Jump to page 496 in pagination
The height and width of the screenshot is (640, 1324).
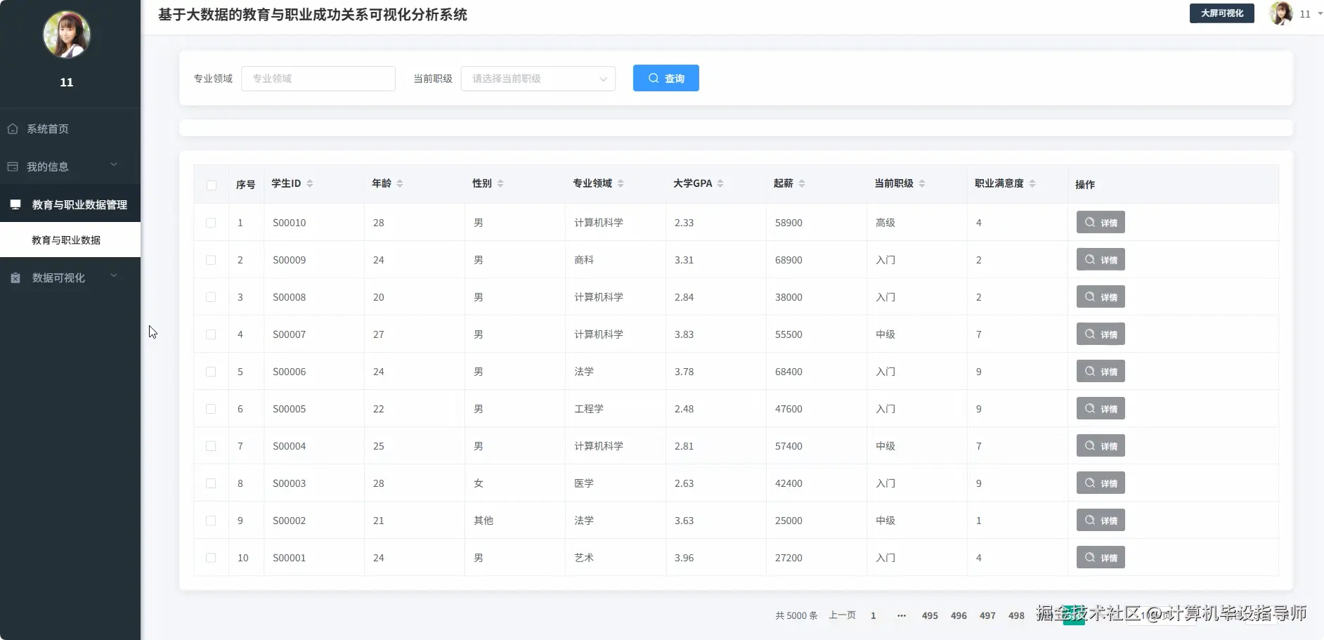tap(959, 615)
